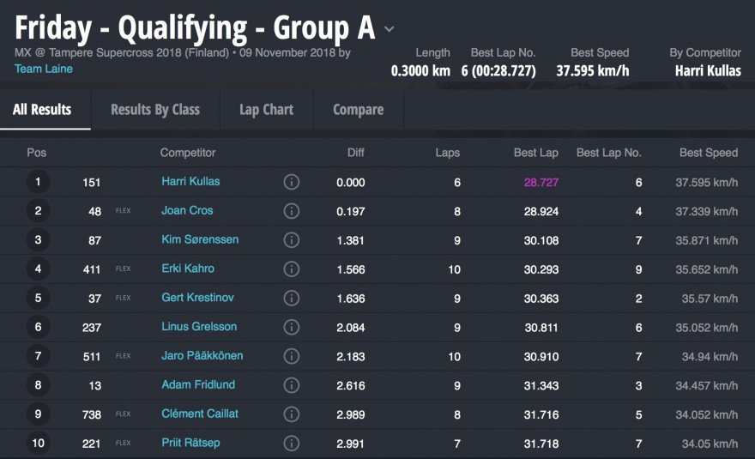Open info icon for Harri Kullas
This screenshot has height=459, width=755.
[292, 182]
